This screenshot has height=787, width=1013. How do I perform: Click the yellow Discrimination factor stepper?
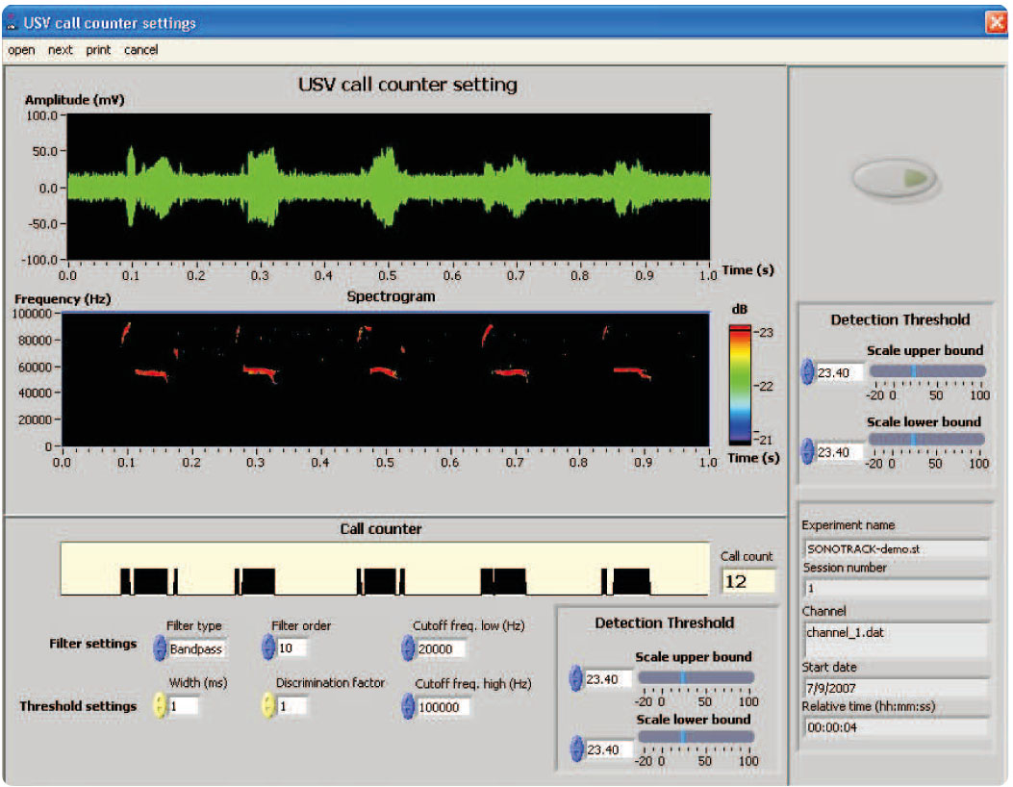pyautogui.click(x=268, y=705)
